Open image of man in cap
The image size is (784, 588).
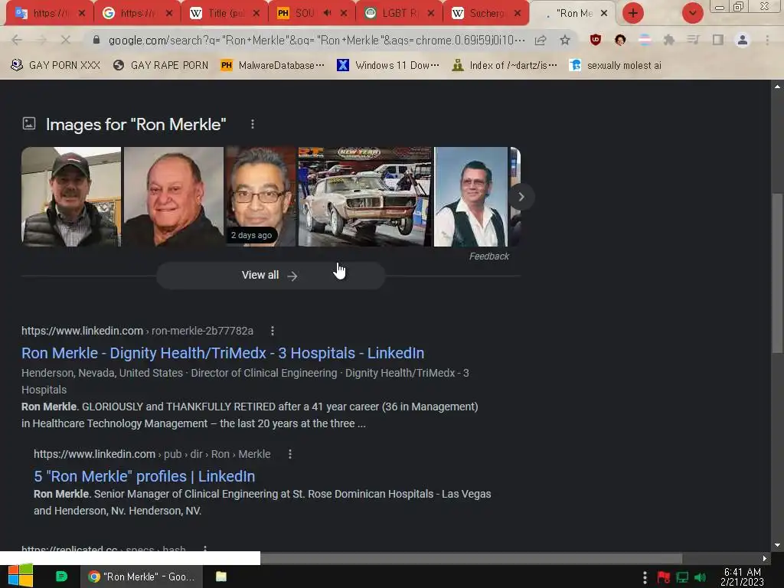tap(71, 197)
